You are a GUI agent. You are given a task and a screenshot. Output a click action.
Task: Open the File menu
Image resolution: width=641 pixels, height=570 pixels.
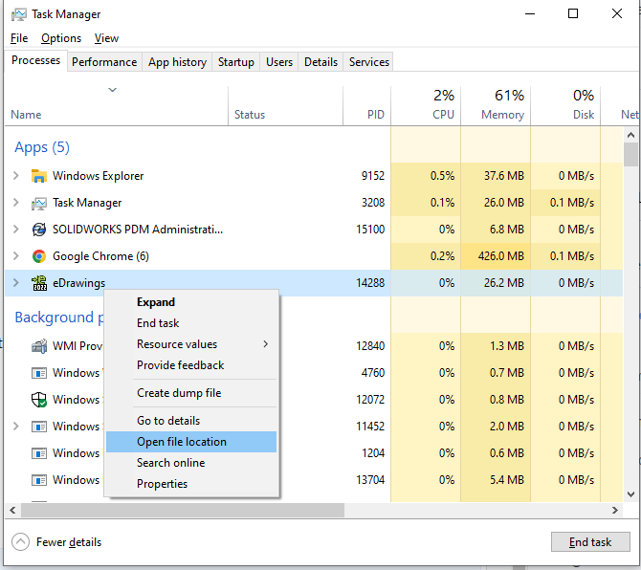click(x=19, y=38)
